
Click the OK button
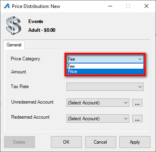pyautogui.click(x=66, y=142)
